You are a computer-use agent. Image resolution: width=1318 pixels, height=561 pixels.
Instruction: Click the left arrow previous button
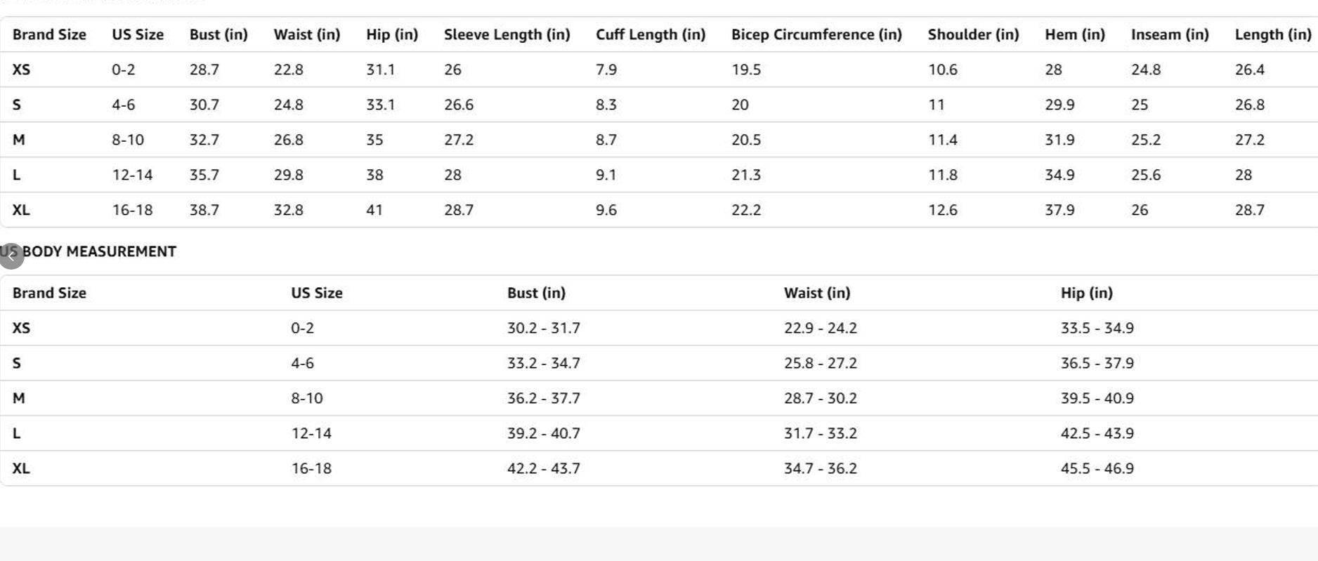click(x=11, y=256)
